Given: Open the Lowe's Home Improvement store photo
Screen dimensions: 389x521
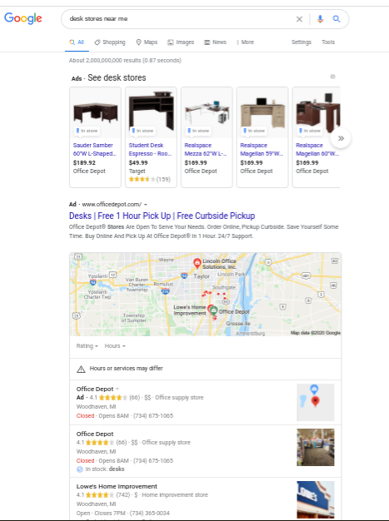Looking at the screenshot, I should coord(316,499).
